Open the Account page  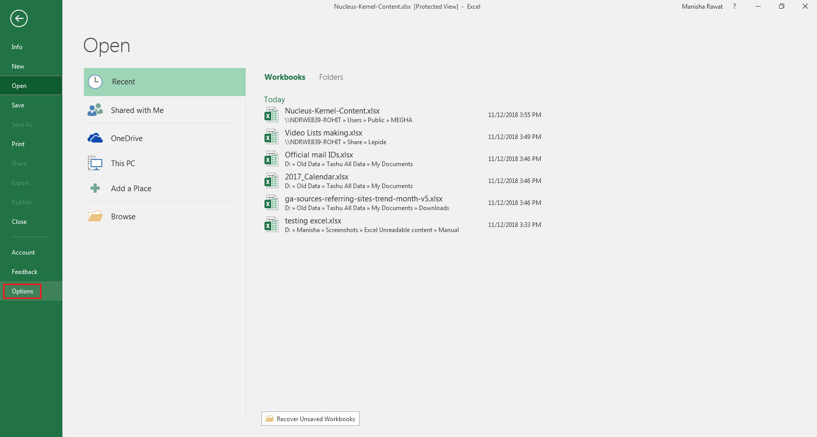tap(31, 252)
